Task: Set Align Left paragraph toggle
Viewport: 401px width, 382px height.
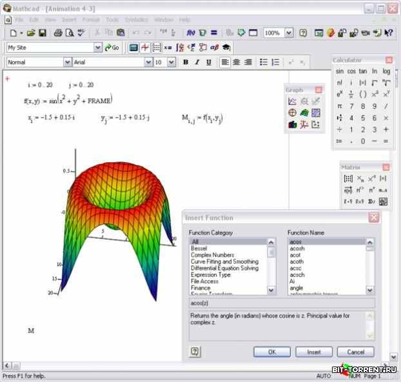Action: tap(225, 62)
